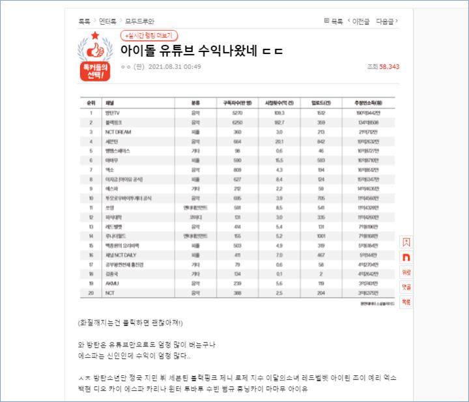This screenshot has width=469, height=402.
Task: Click the author name ㅇㅇ (판)
Action: (132, 66)
